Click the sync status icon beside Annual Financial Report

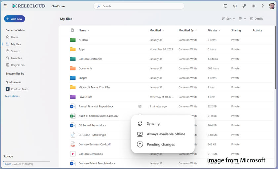pyautogui.click(x=140, y=106)
